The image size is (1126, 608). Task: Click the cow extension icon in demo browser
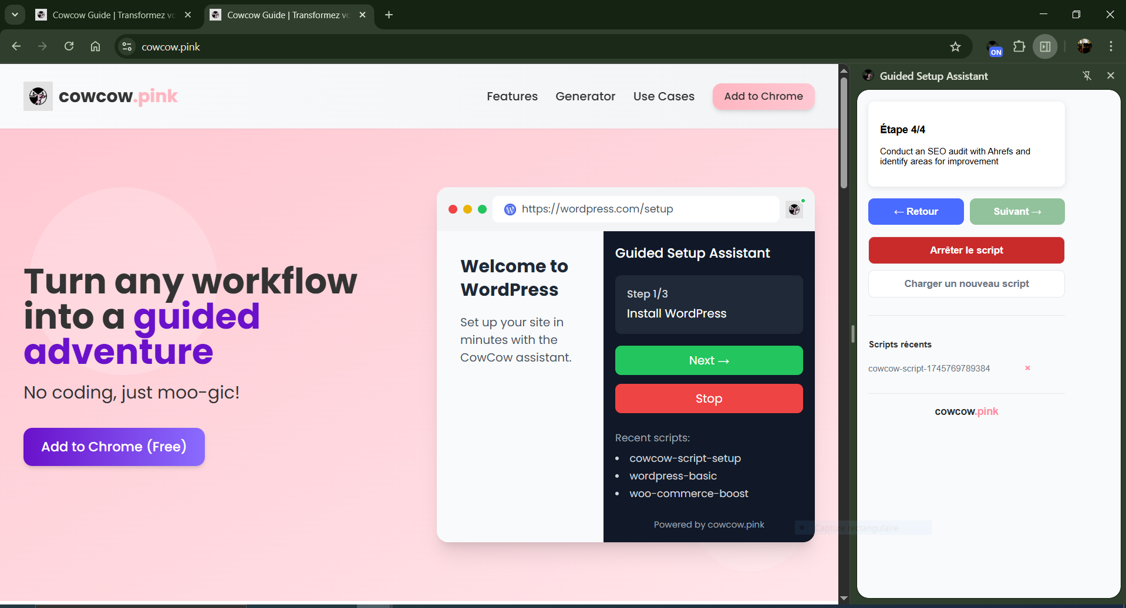pos(794,210)
